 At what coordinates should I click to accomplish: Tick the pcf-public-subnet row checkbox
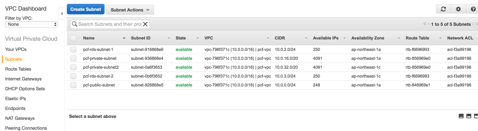[x=73, y=85]
